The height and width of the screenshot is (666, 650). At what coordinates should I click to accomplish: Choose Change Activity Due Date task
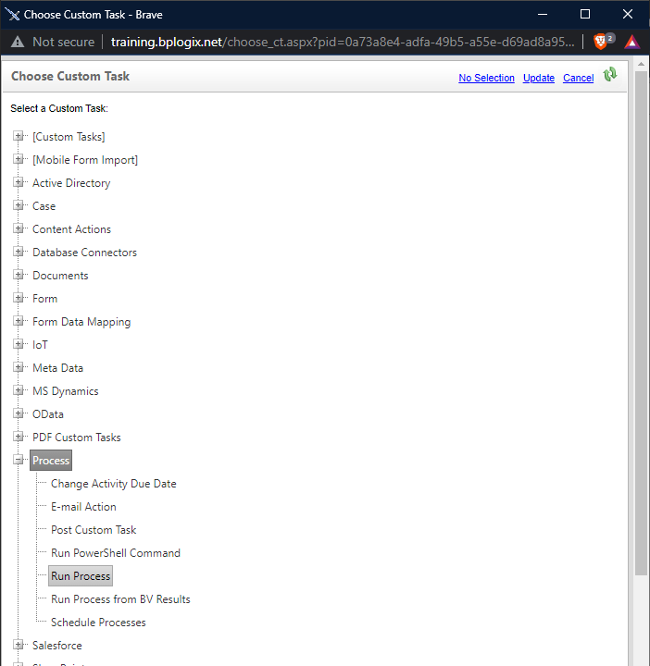tap(114, 484)
